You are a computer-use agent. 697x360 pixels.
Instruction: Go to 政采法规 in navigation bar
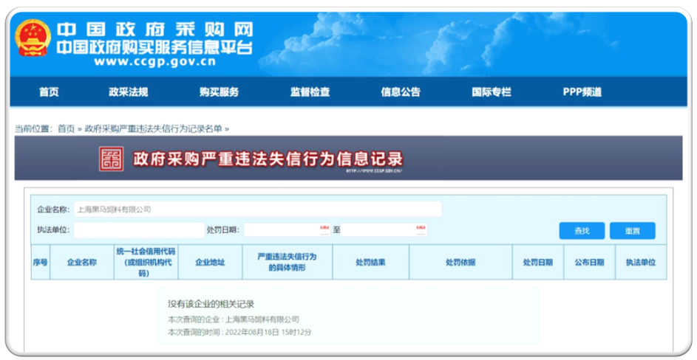coord(128,92)
